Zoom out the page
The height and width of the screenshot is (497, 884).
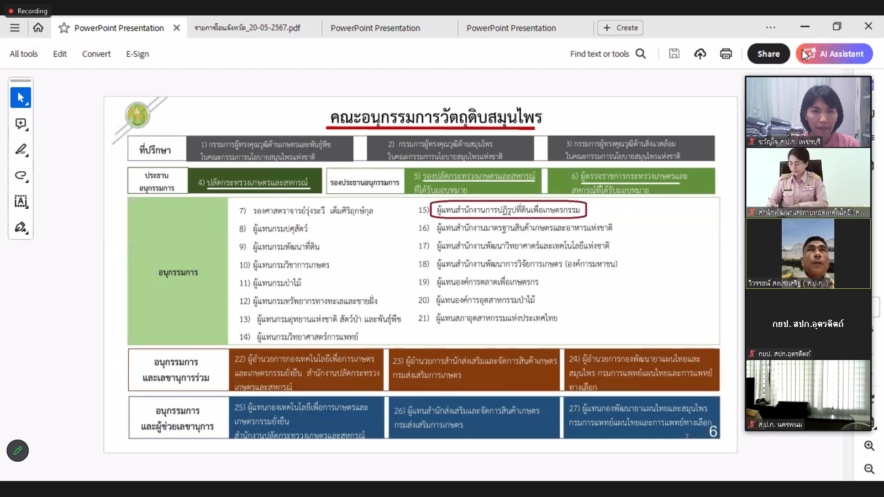[x=869, y=469]
